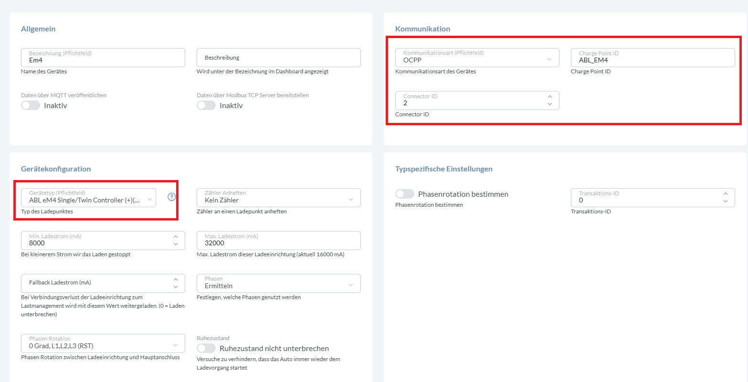Increase the Transaktions-ID value
The height and width of the screenshot is (382, 748).
(x=726, y=194)
